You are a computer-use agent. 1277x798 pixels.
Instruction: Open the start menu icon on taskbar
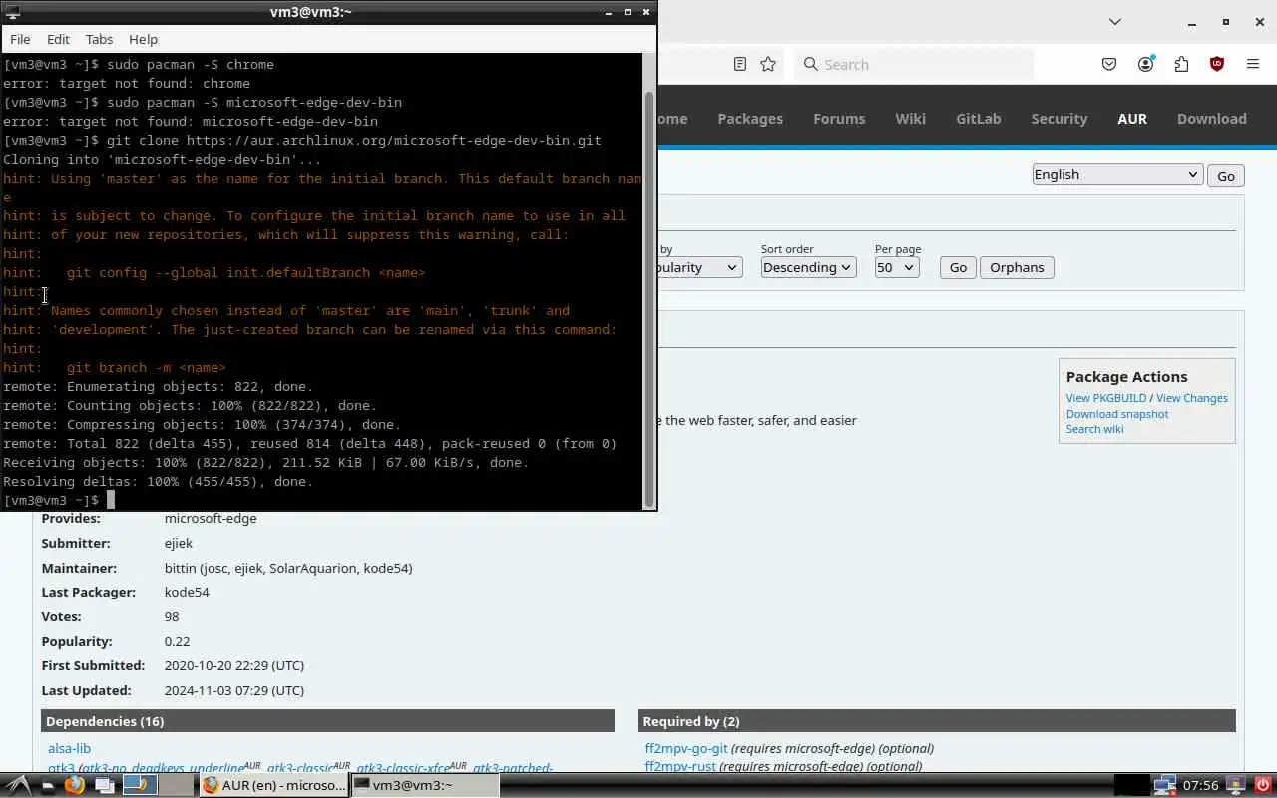coord(16,785)
